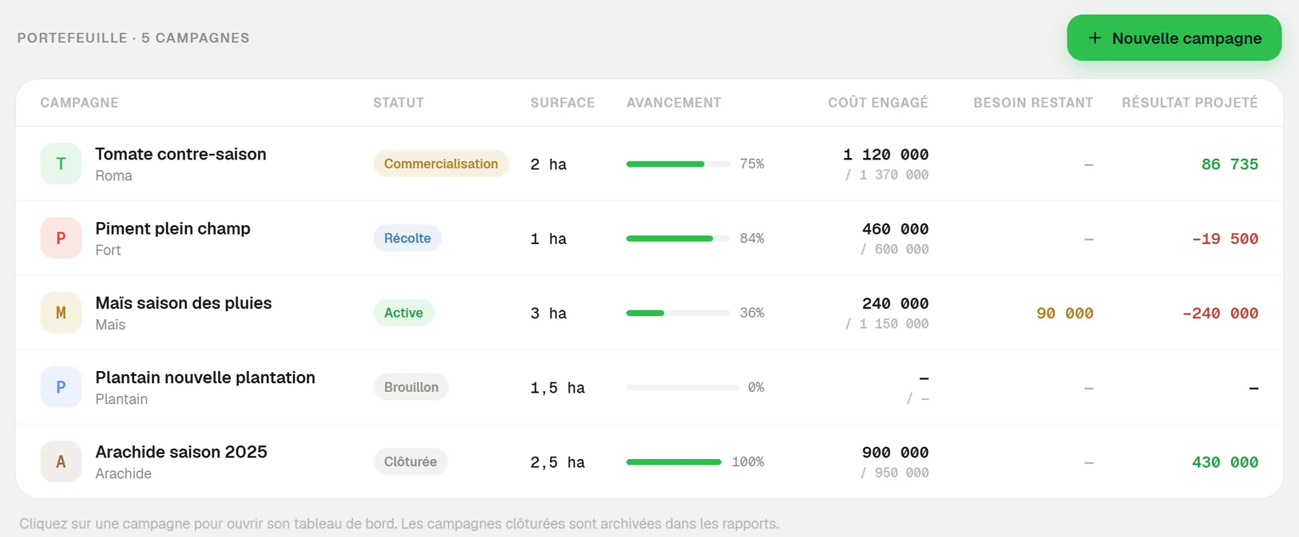Click the CAMPAGNE column header
This screenshot has height=537, width=1299.
[79, 102]
